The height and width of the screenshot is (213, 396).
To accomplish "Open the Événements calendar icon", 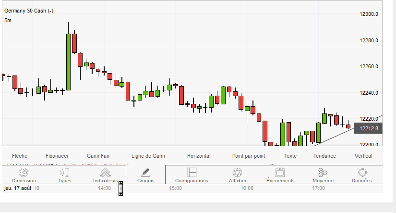I will pyautogui.click(x=280, y=172).
